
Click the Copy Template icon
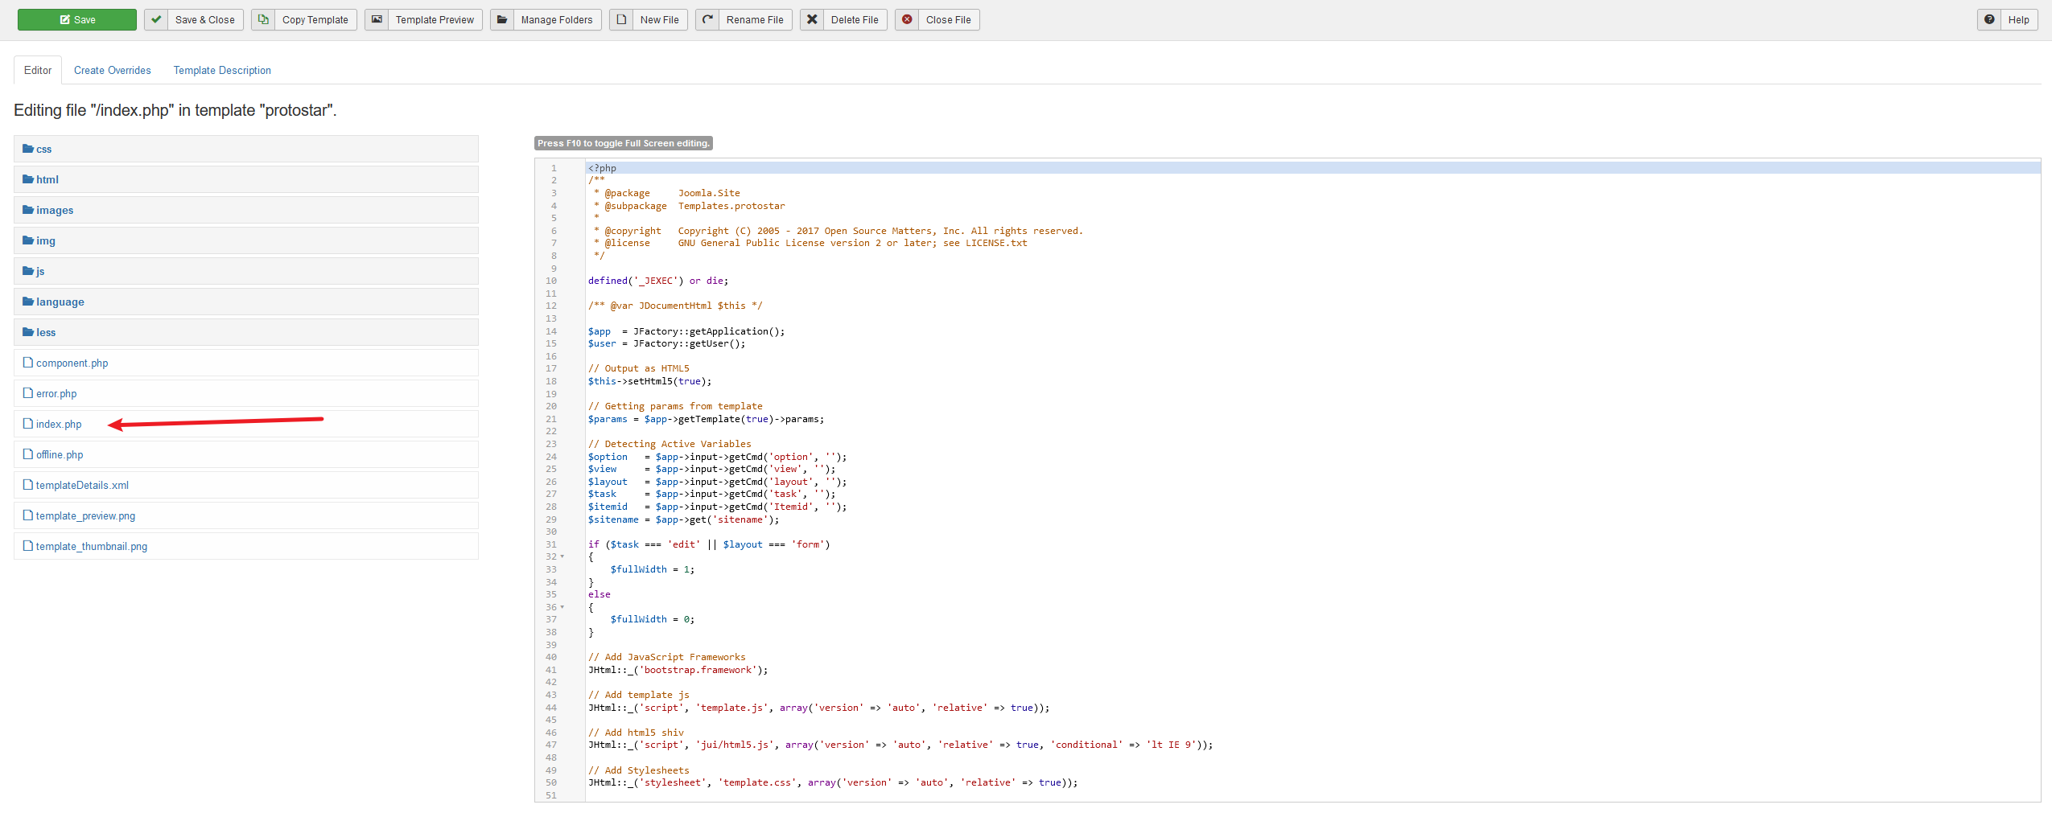(263, 20)
